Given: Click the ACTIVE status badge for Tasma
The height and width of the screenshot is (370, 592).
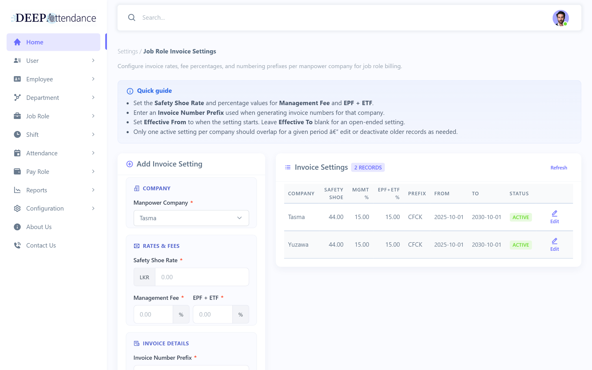Looking at the screenshot, I should click(521, 217).
